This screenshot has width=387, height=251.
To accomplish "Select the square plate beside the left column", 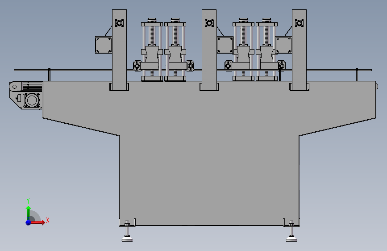I will point(104,45).
